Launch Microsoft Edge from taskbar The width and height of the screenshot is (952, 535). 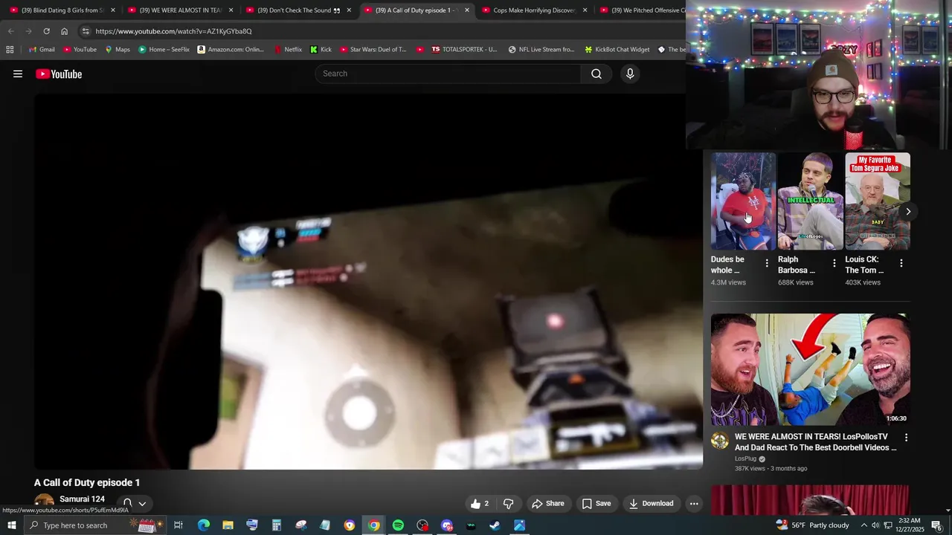[x=203, y=525]
